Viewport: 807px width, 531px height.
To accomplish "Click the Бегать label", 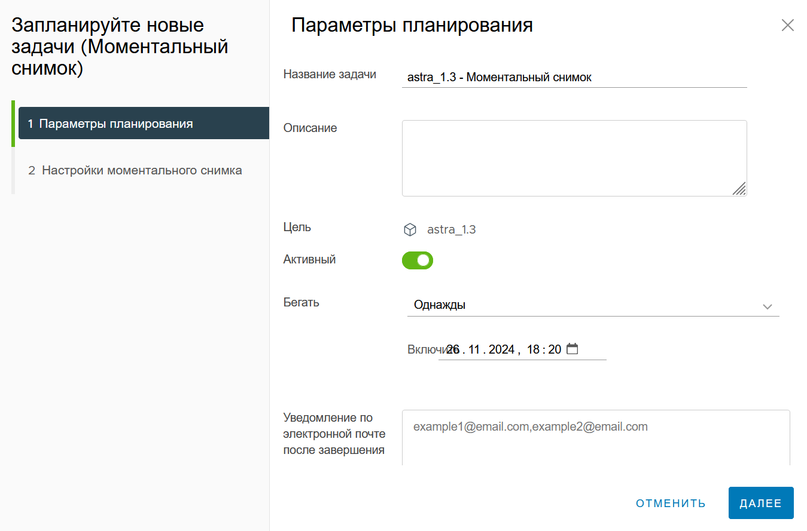I will pyautogui.click(x=302, y=302).
